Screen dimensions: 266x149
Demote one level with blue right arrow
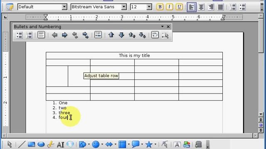click(x=65, y=35)
